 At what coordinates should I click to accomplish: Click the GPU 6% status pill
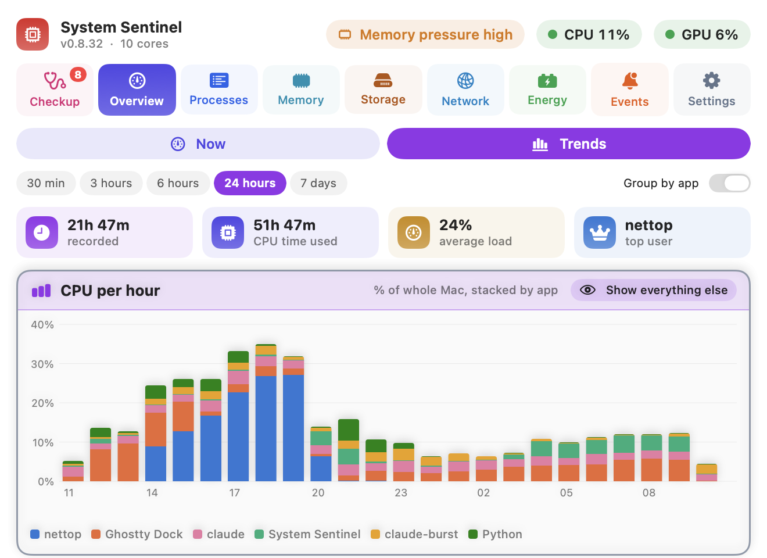click(x=702, y=35)
